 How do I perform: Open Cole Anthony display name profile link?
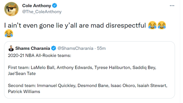click(37, 6)
